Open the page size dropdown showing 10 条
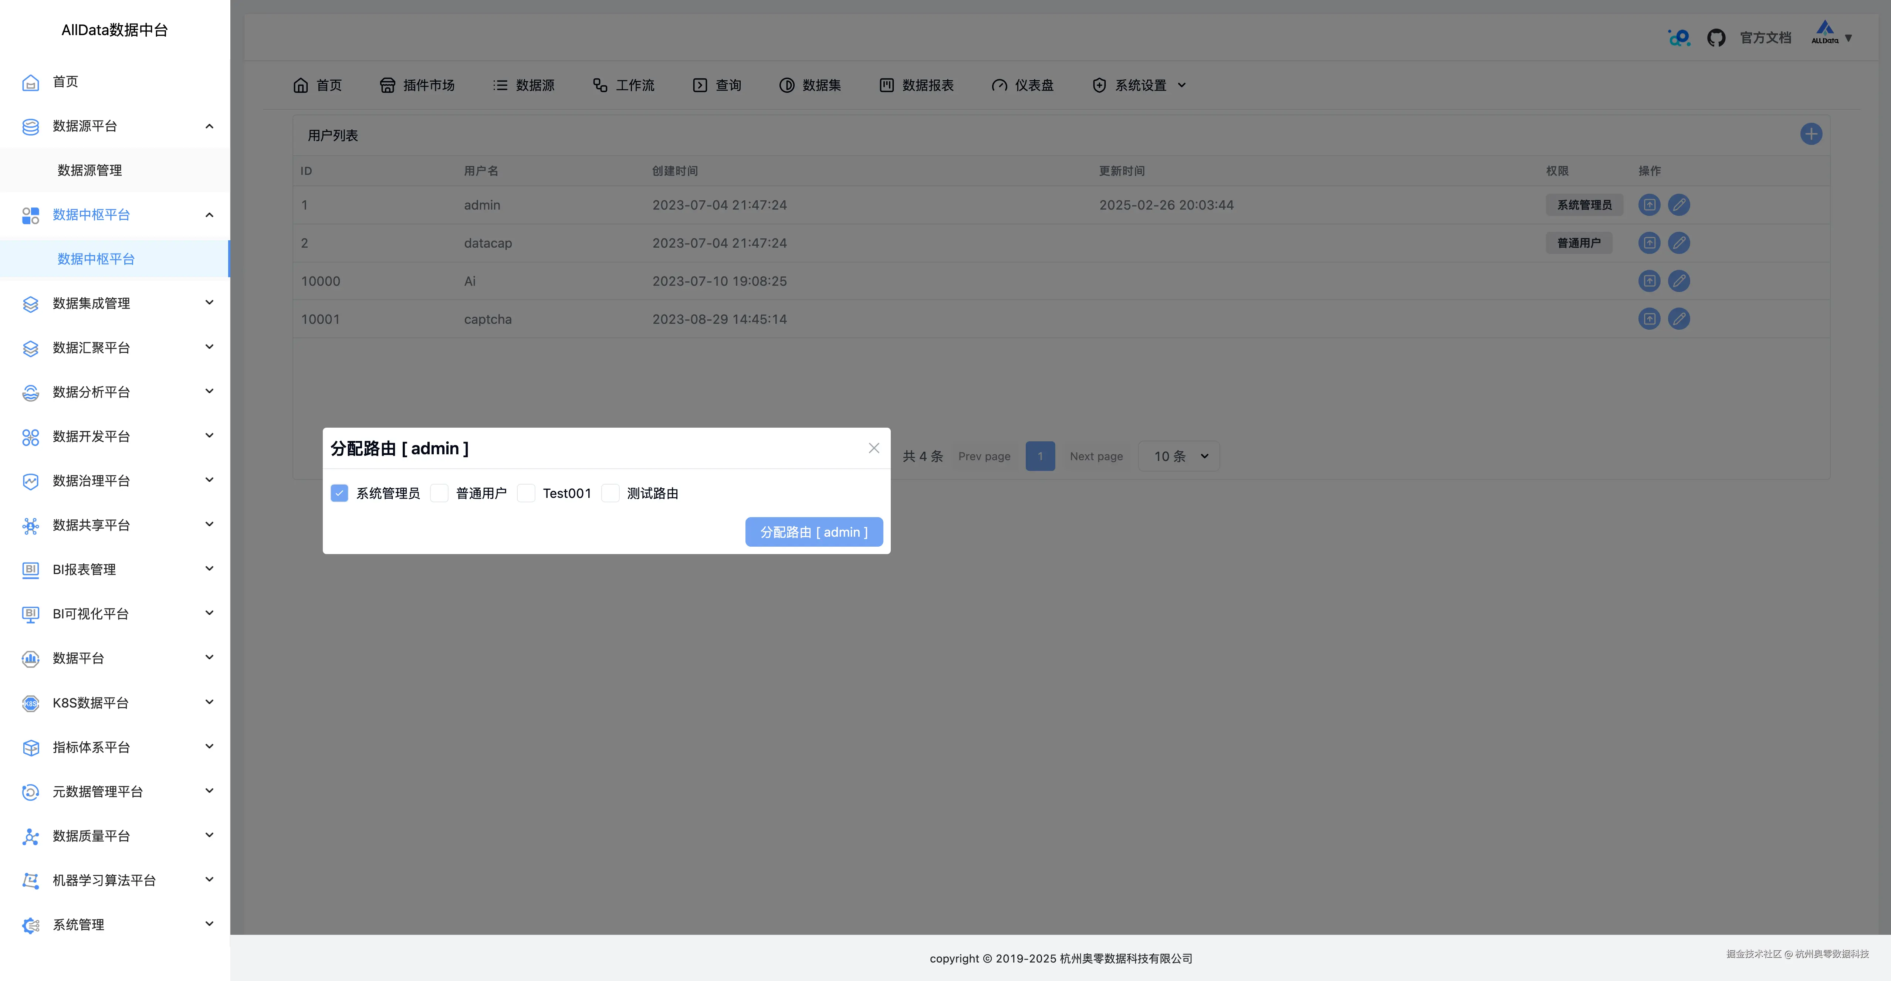The width and height of the screenshot is (1891, 981). tap(1178, 456)
